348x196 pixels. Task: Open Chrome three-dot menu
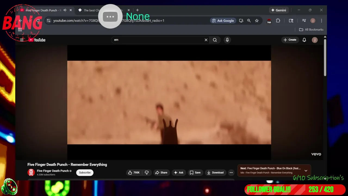pos(321,21)
